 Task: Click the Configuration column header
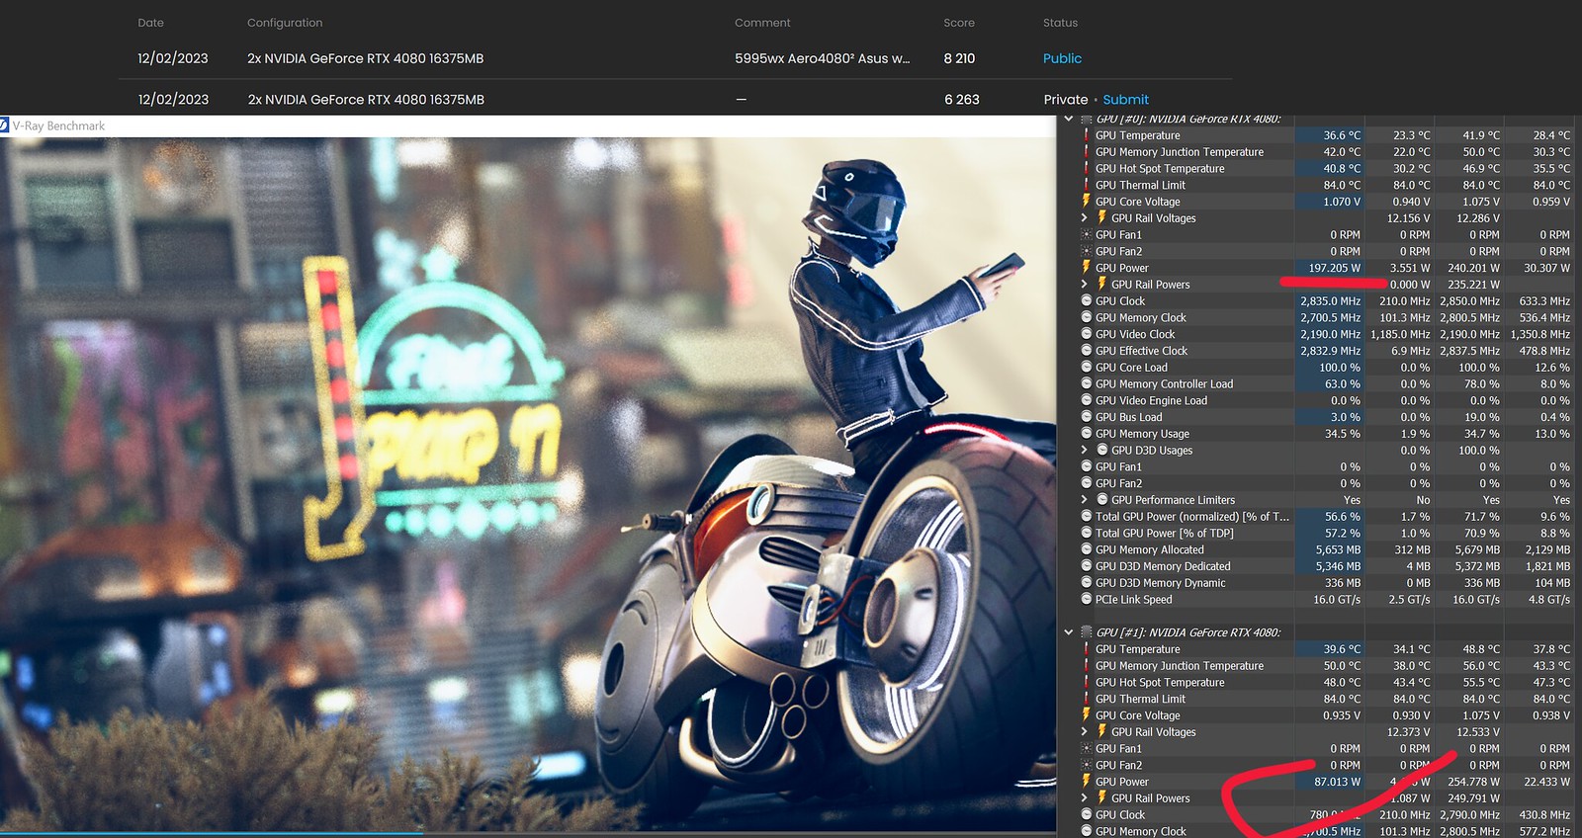[x=285, y=23]
